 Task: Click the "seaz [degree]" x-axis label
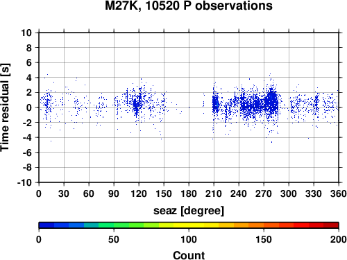[x=189, y=211]
